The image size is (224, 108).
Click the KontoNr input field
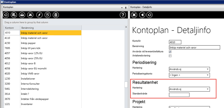coord(175,42)
